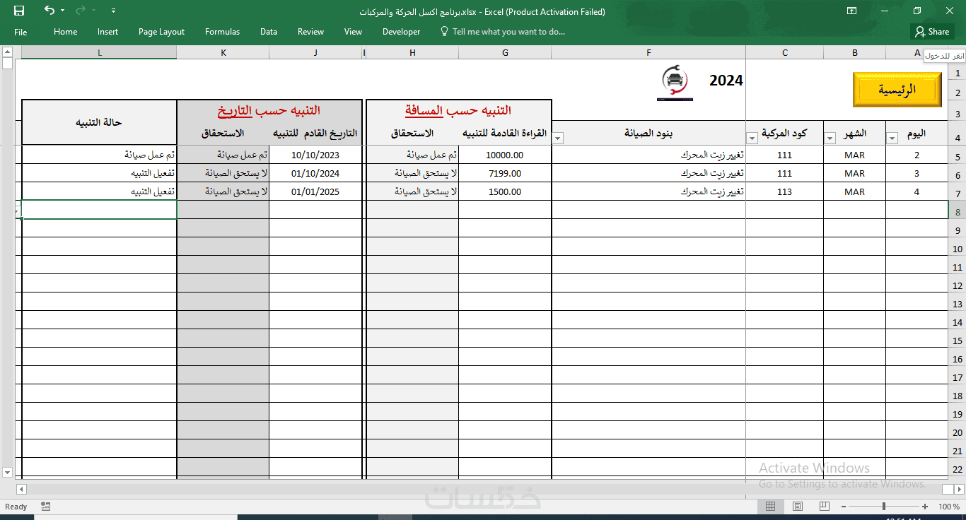The width and height of the screenshot is (966, 520).
Task: Open the Data ribbon tab
Action: (x=268, y=32)
